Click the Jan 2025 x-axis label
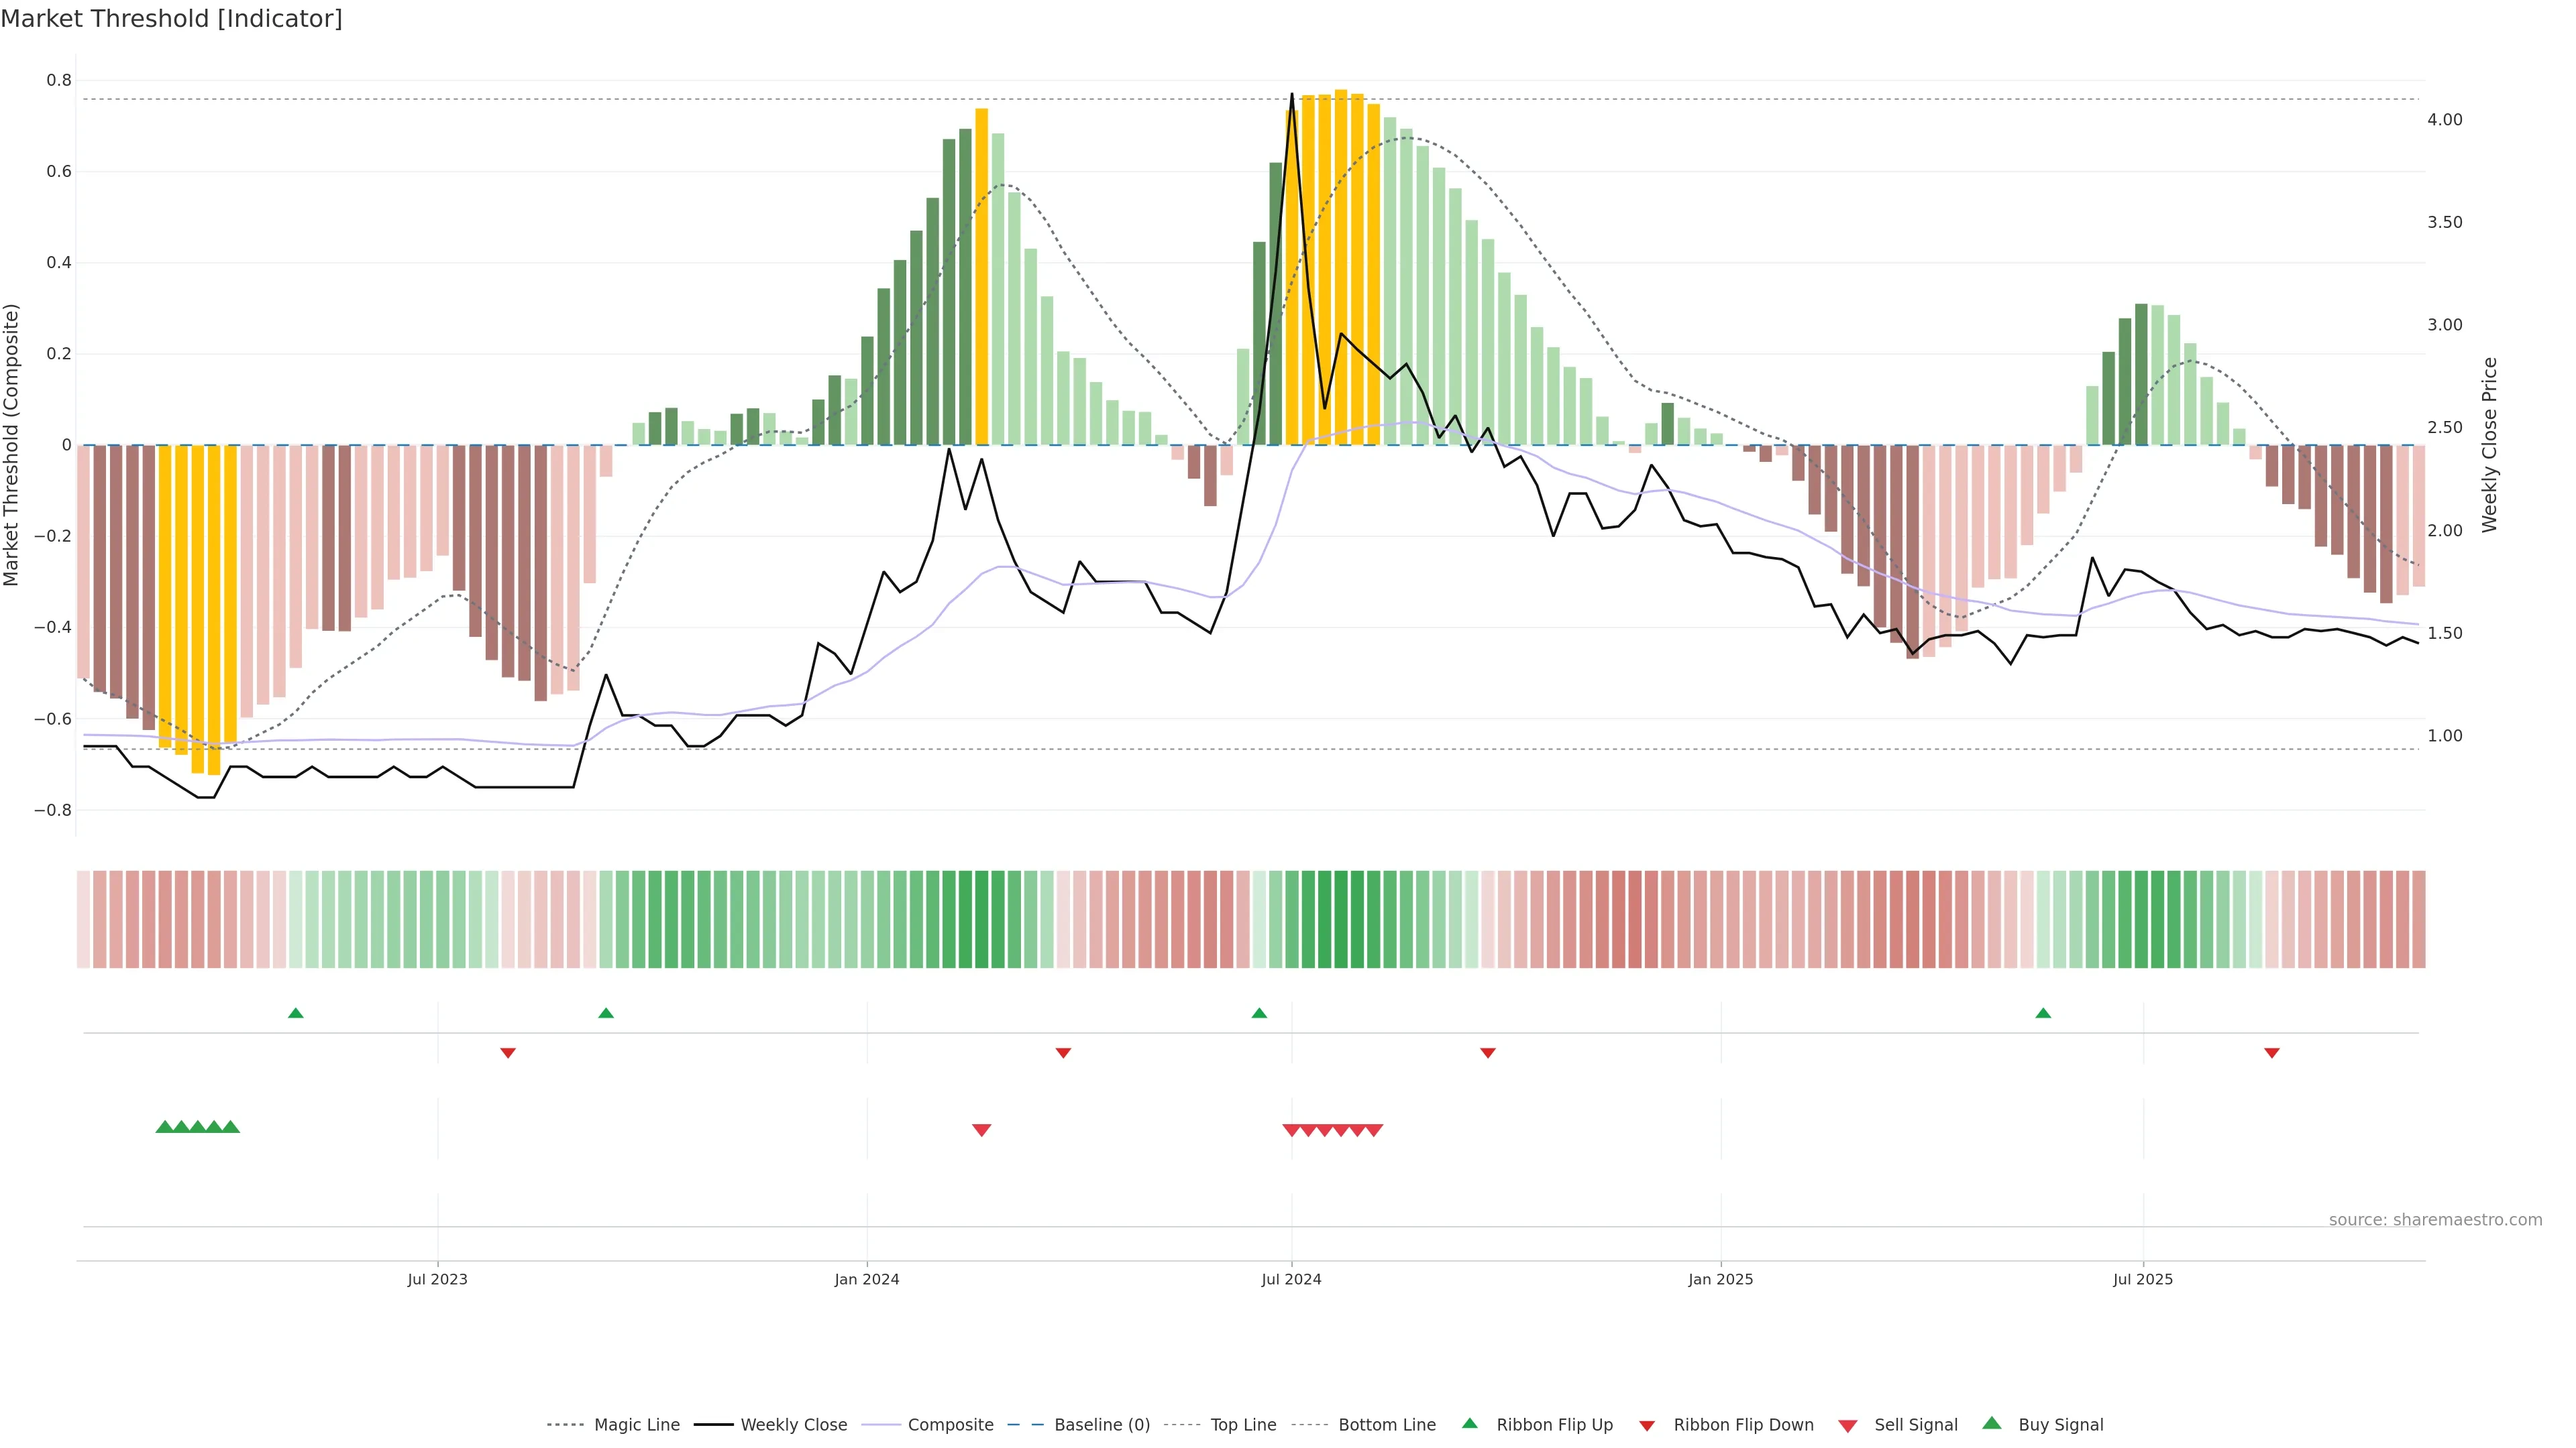The image size is (2576, 1448). [1720, 1279]
